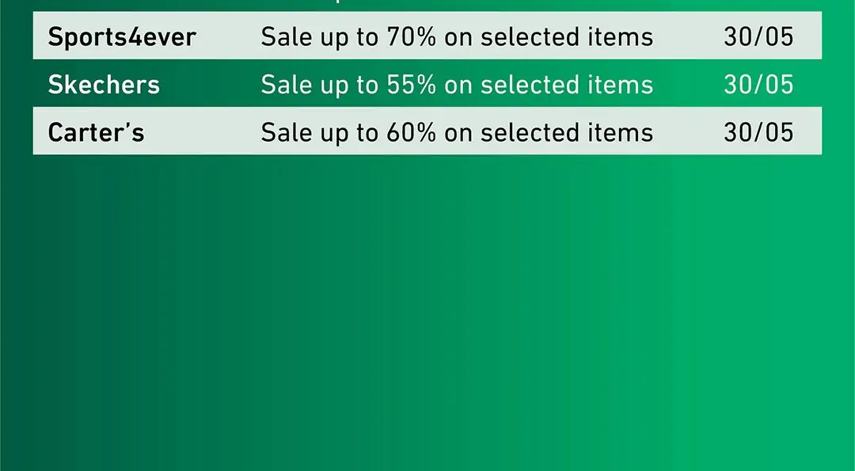This screenshot has width=855, height=471.
Task: Select the Sports4ever sale description text
Action: point(457,37)
